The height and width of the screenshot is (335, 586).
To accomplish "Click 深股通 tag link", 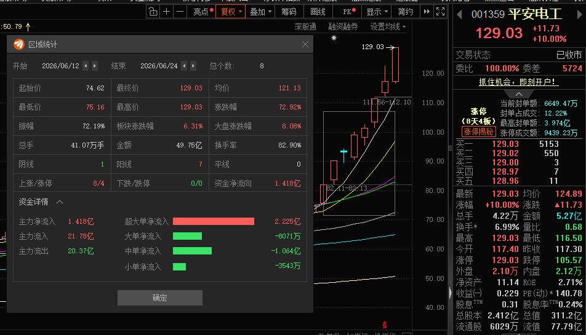I will [x=305, y=26].
